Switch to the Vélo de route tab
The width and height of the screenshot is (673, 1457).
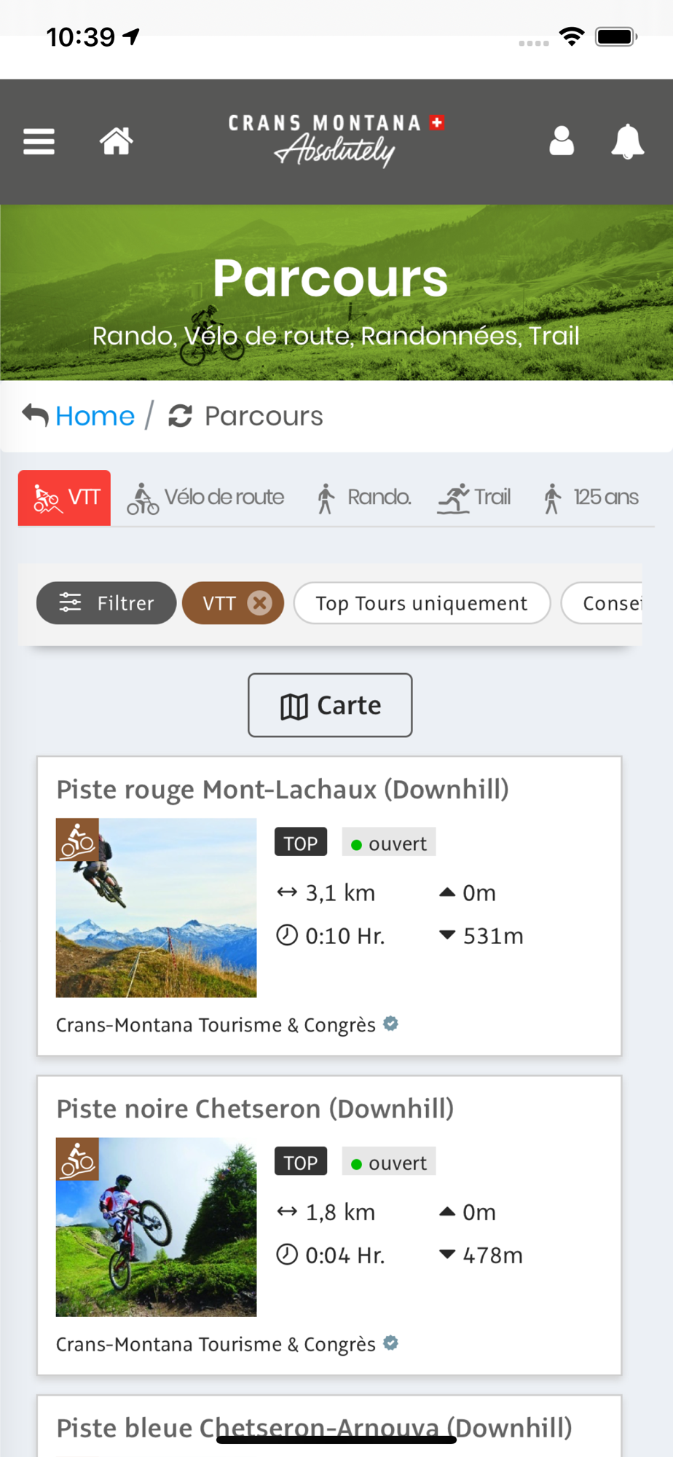tap(206, 498)
